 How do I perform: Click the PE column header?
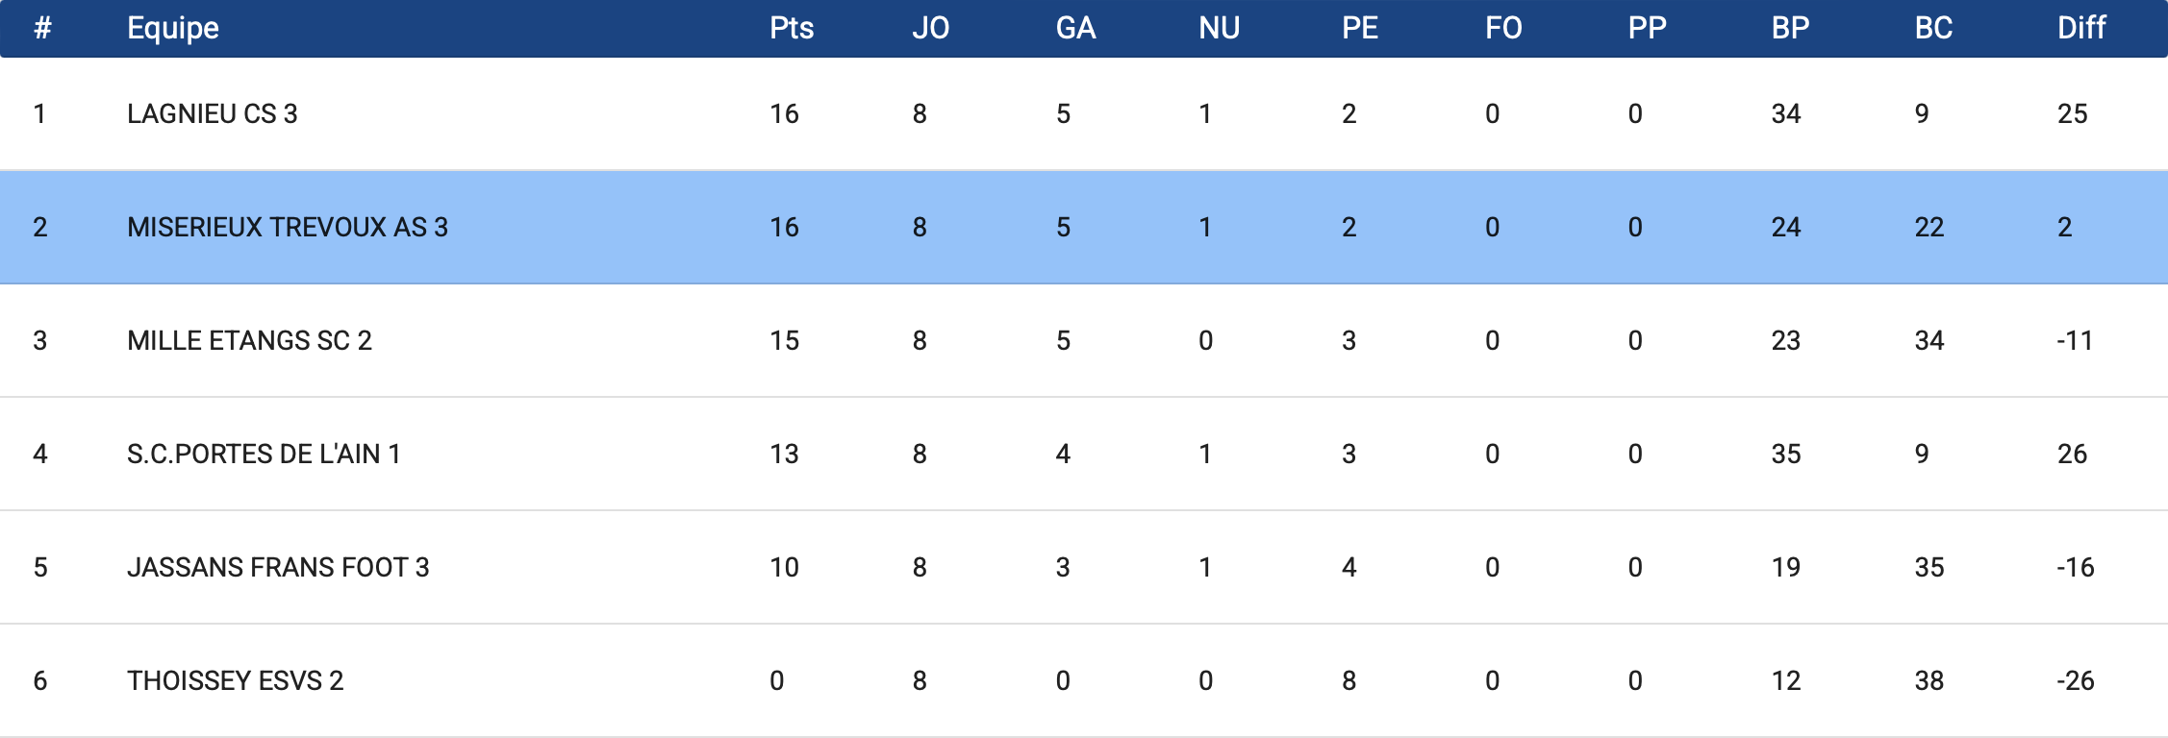(1360, 28)
